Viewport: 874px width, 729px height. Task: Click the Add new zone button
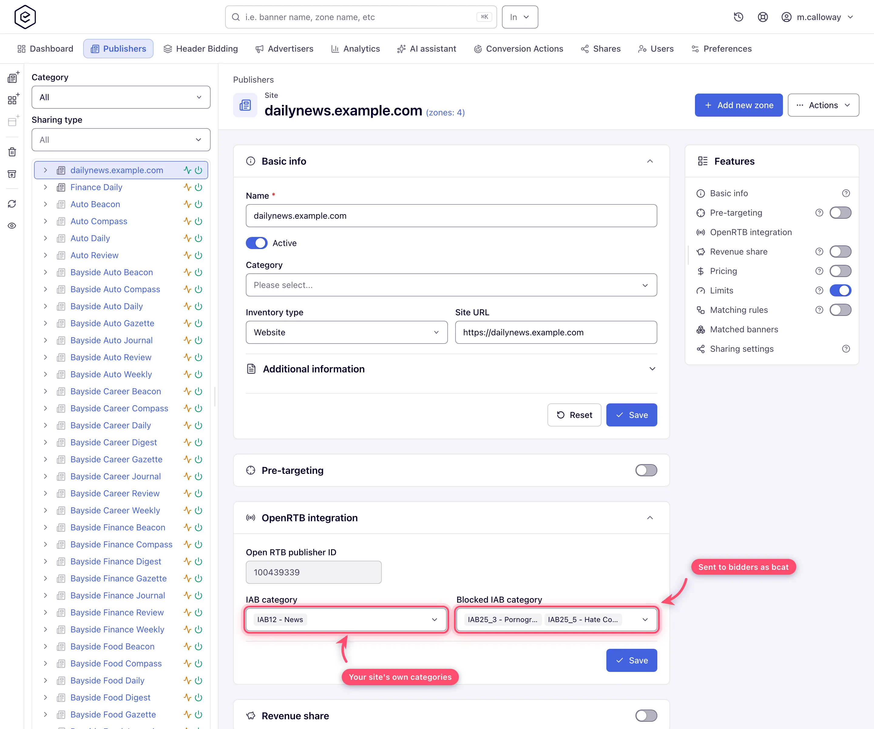[x=738, y=105]
